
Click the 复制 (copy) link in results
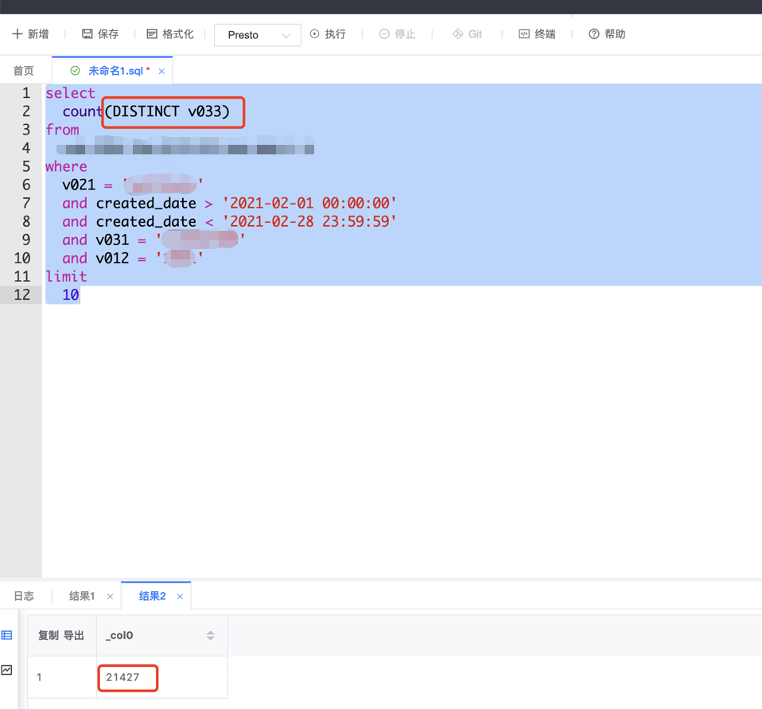pos(48,636)
